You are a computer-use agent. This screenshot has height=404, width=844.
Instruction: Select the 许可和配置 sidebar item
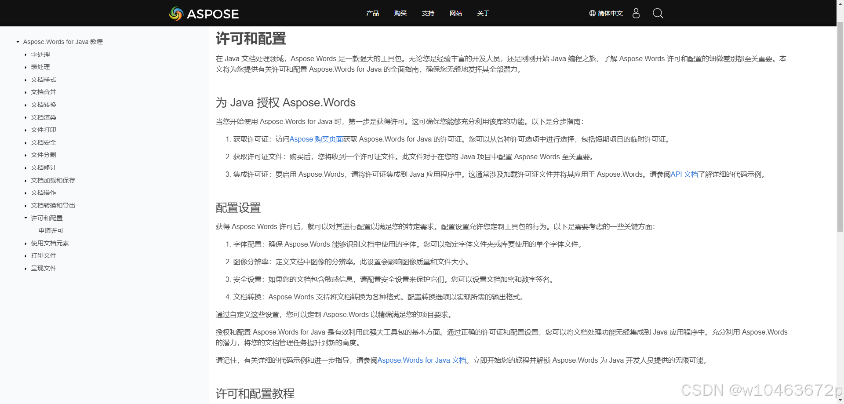coord(47,218)
